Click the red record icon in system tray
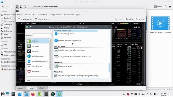 [x=128, y=94]
